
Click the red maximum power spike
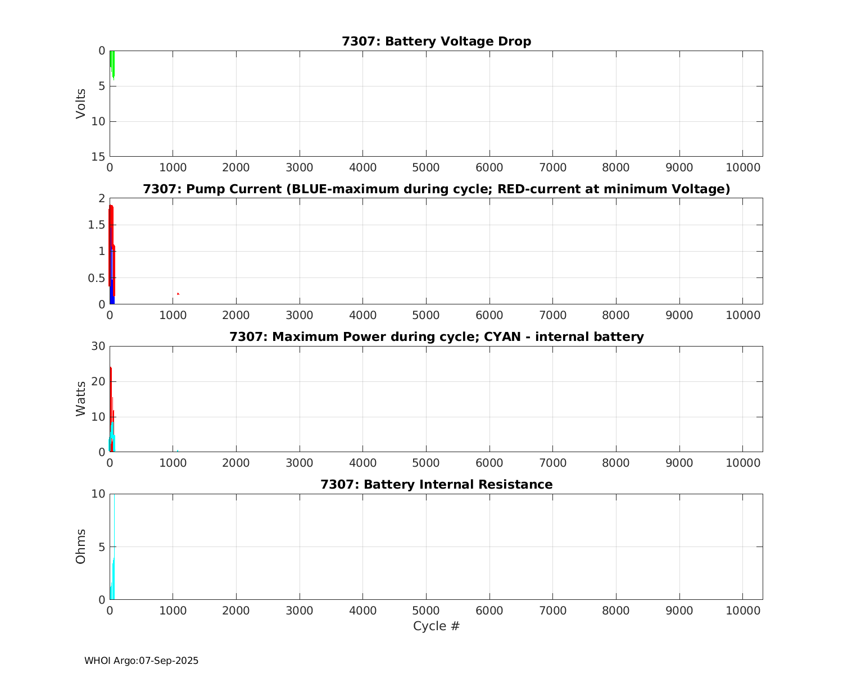pos(111,388)
